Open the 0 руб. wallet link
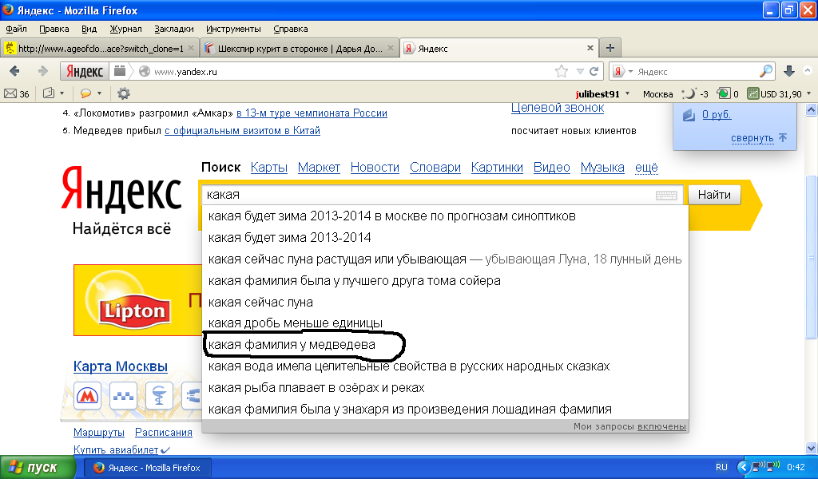 [x=717, y=115]
